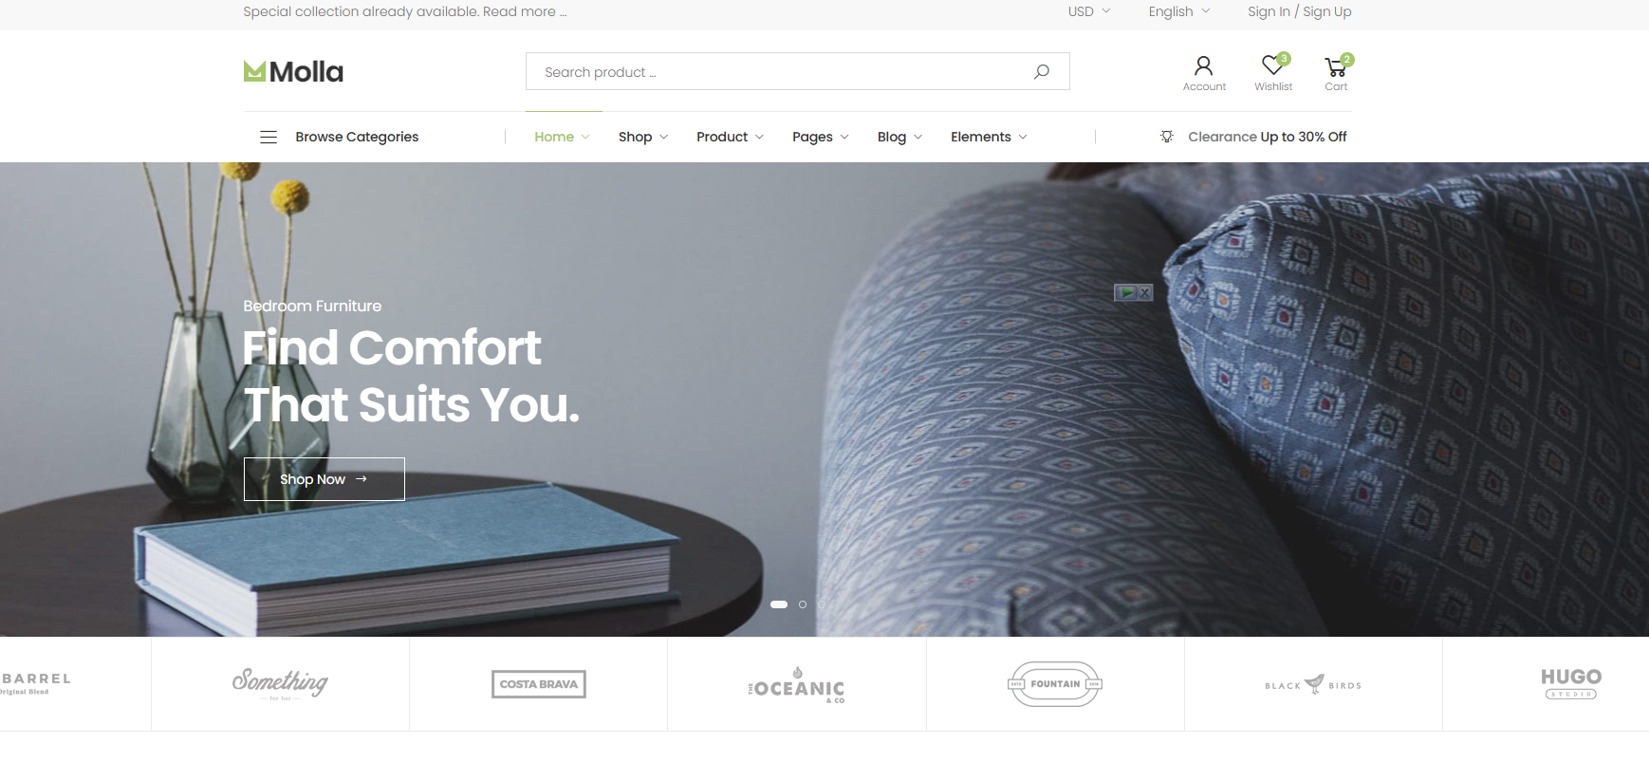The height and width of the screenshot is (762, 1649).
Task: Close the small ad overlay
Action: (x=1145, y=292)
